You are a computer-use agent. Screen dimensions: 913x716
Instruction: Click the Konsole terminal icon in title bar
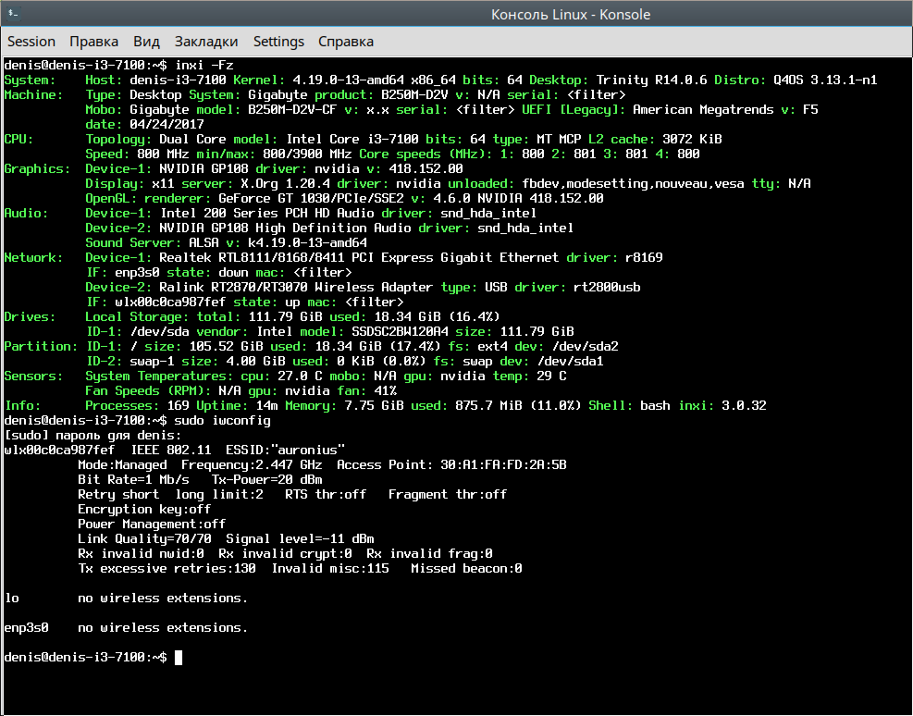coord(13,13)
